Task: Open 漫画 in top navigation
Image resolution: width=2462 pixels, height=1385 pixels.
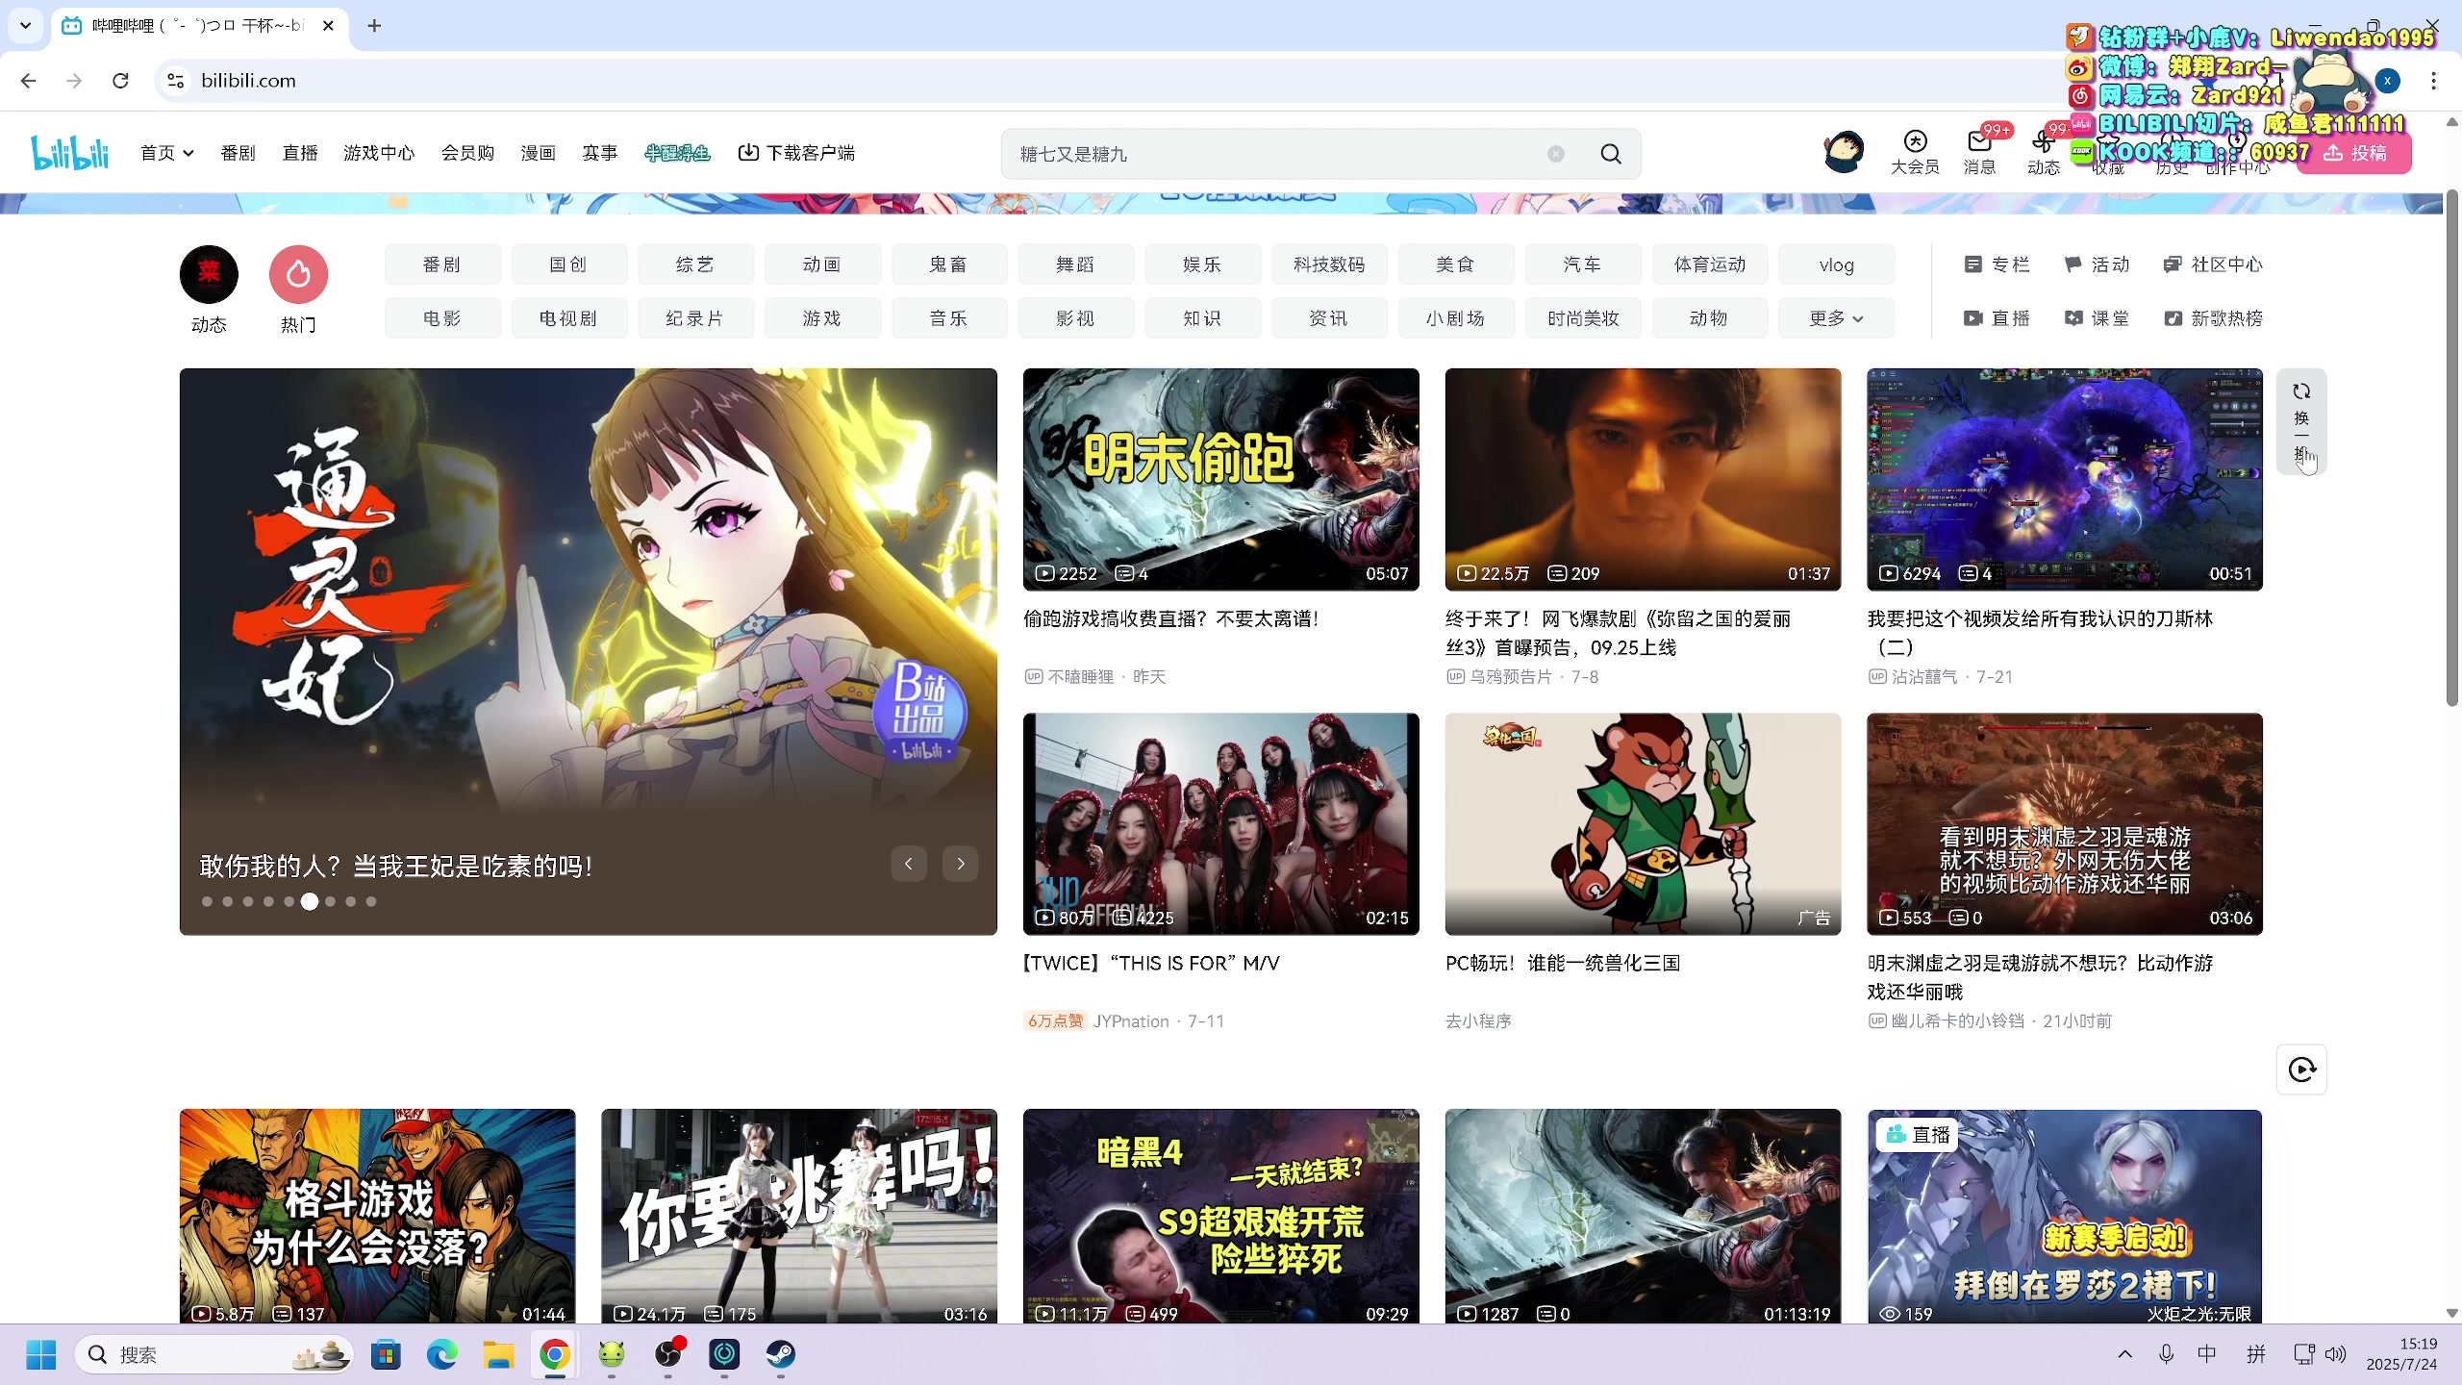Action: click(x=538, y=153)
